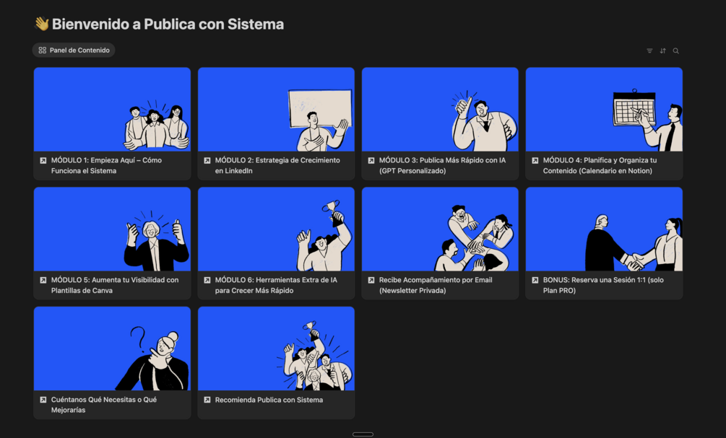
Task: Click the page arrow icon next to MÓDULO 6
Action: click(207, 280)
